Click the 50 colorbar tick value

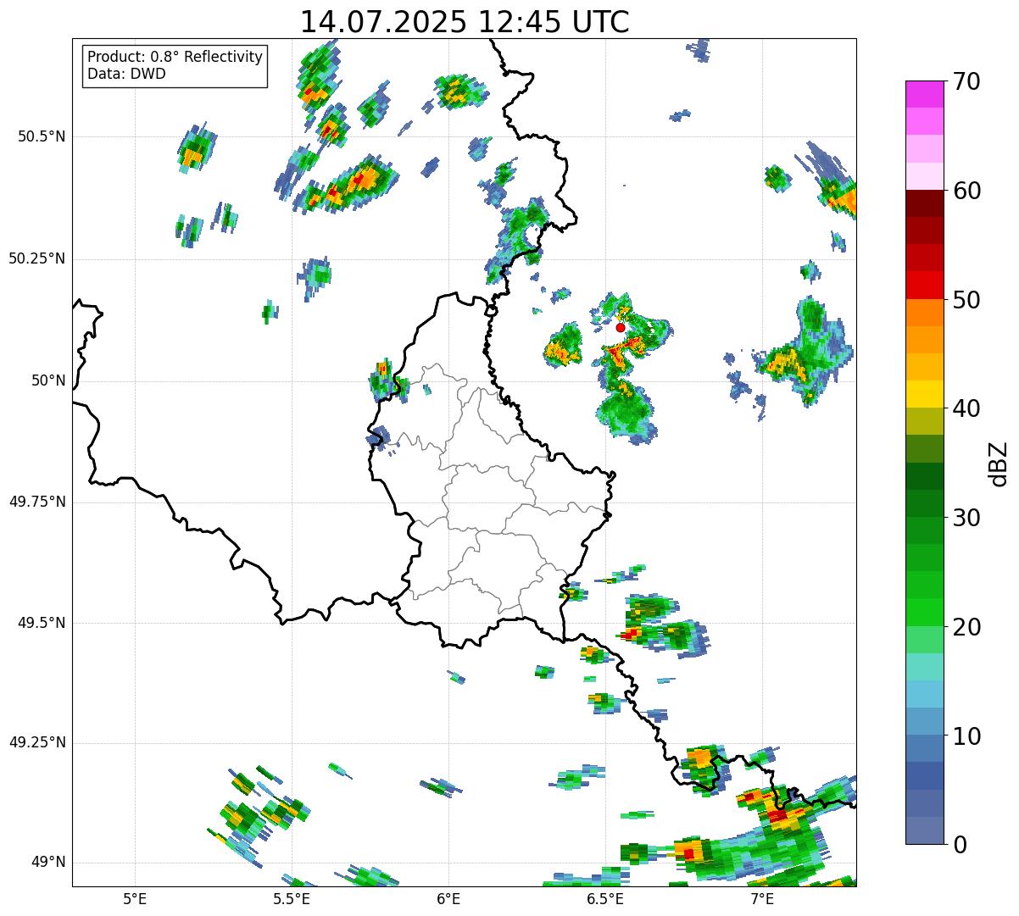(x=966, y=300)
